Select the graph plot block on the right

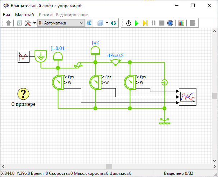188,96
